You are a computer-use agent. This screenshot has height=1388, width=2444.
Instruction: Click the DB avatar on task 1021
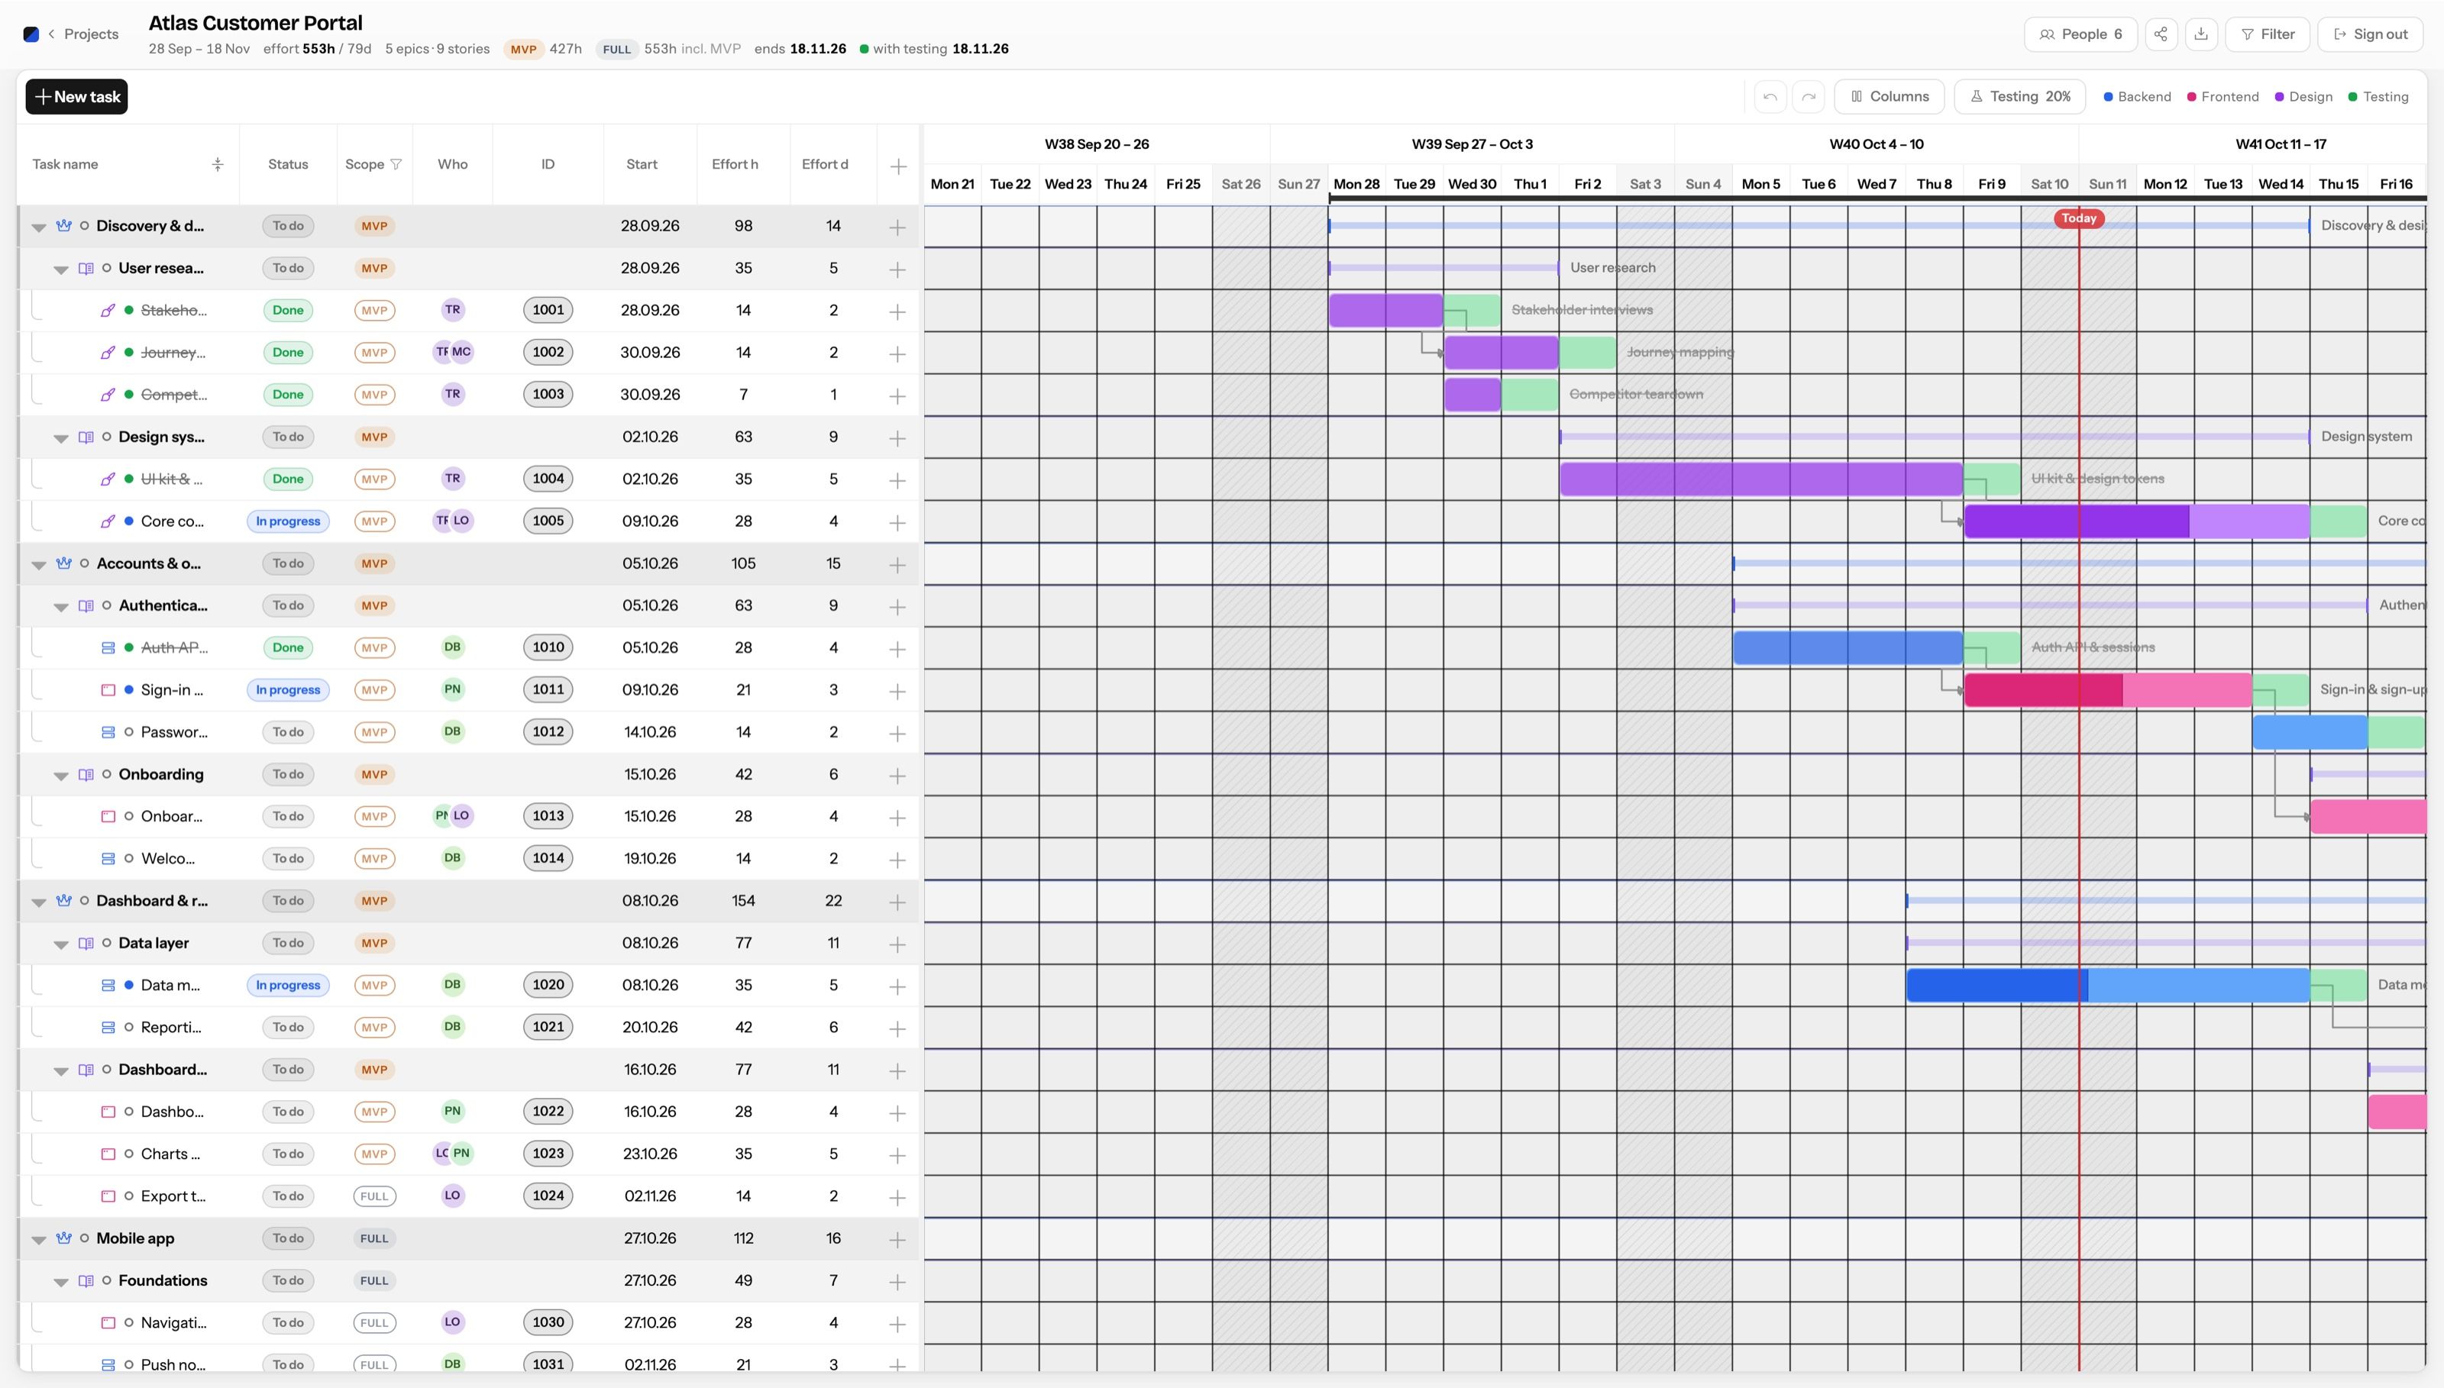click(453, 1027)
